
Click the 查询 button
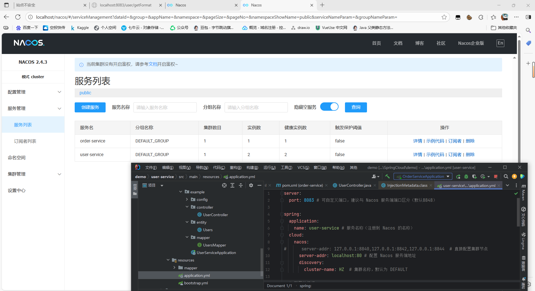point(356,107)
